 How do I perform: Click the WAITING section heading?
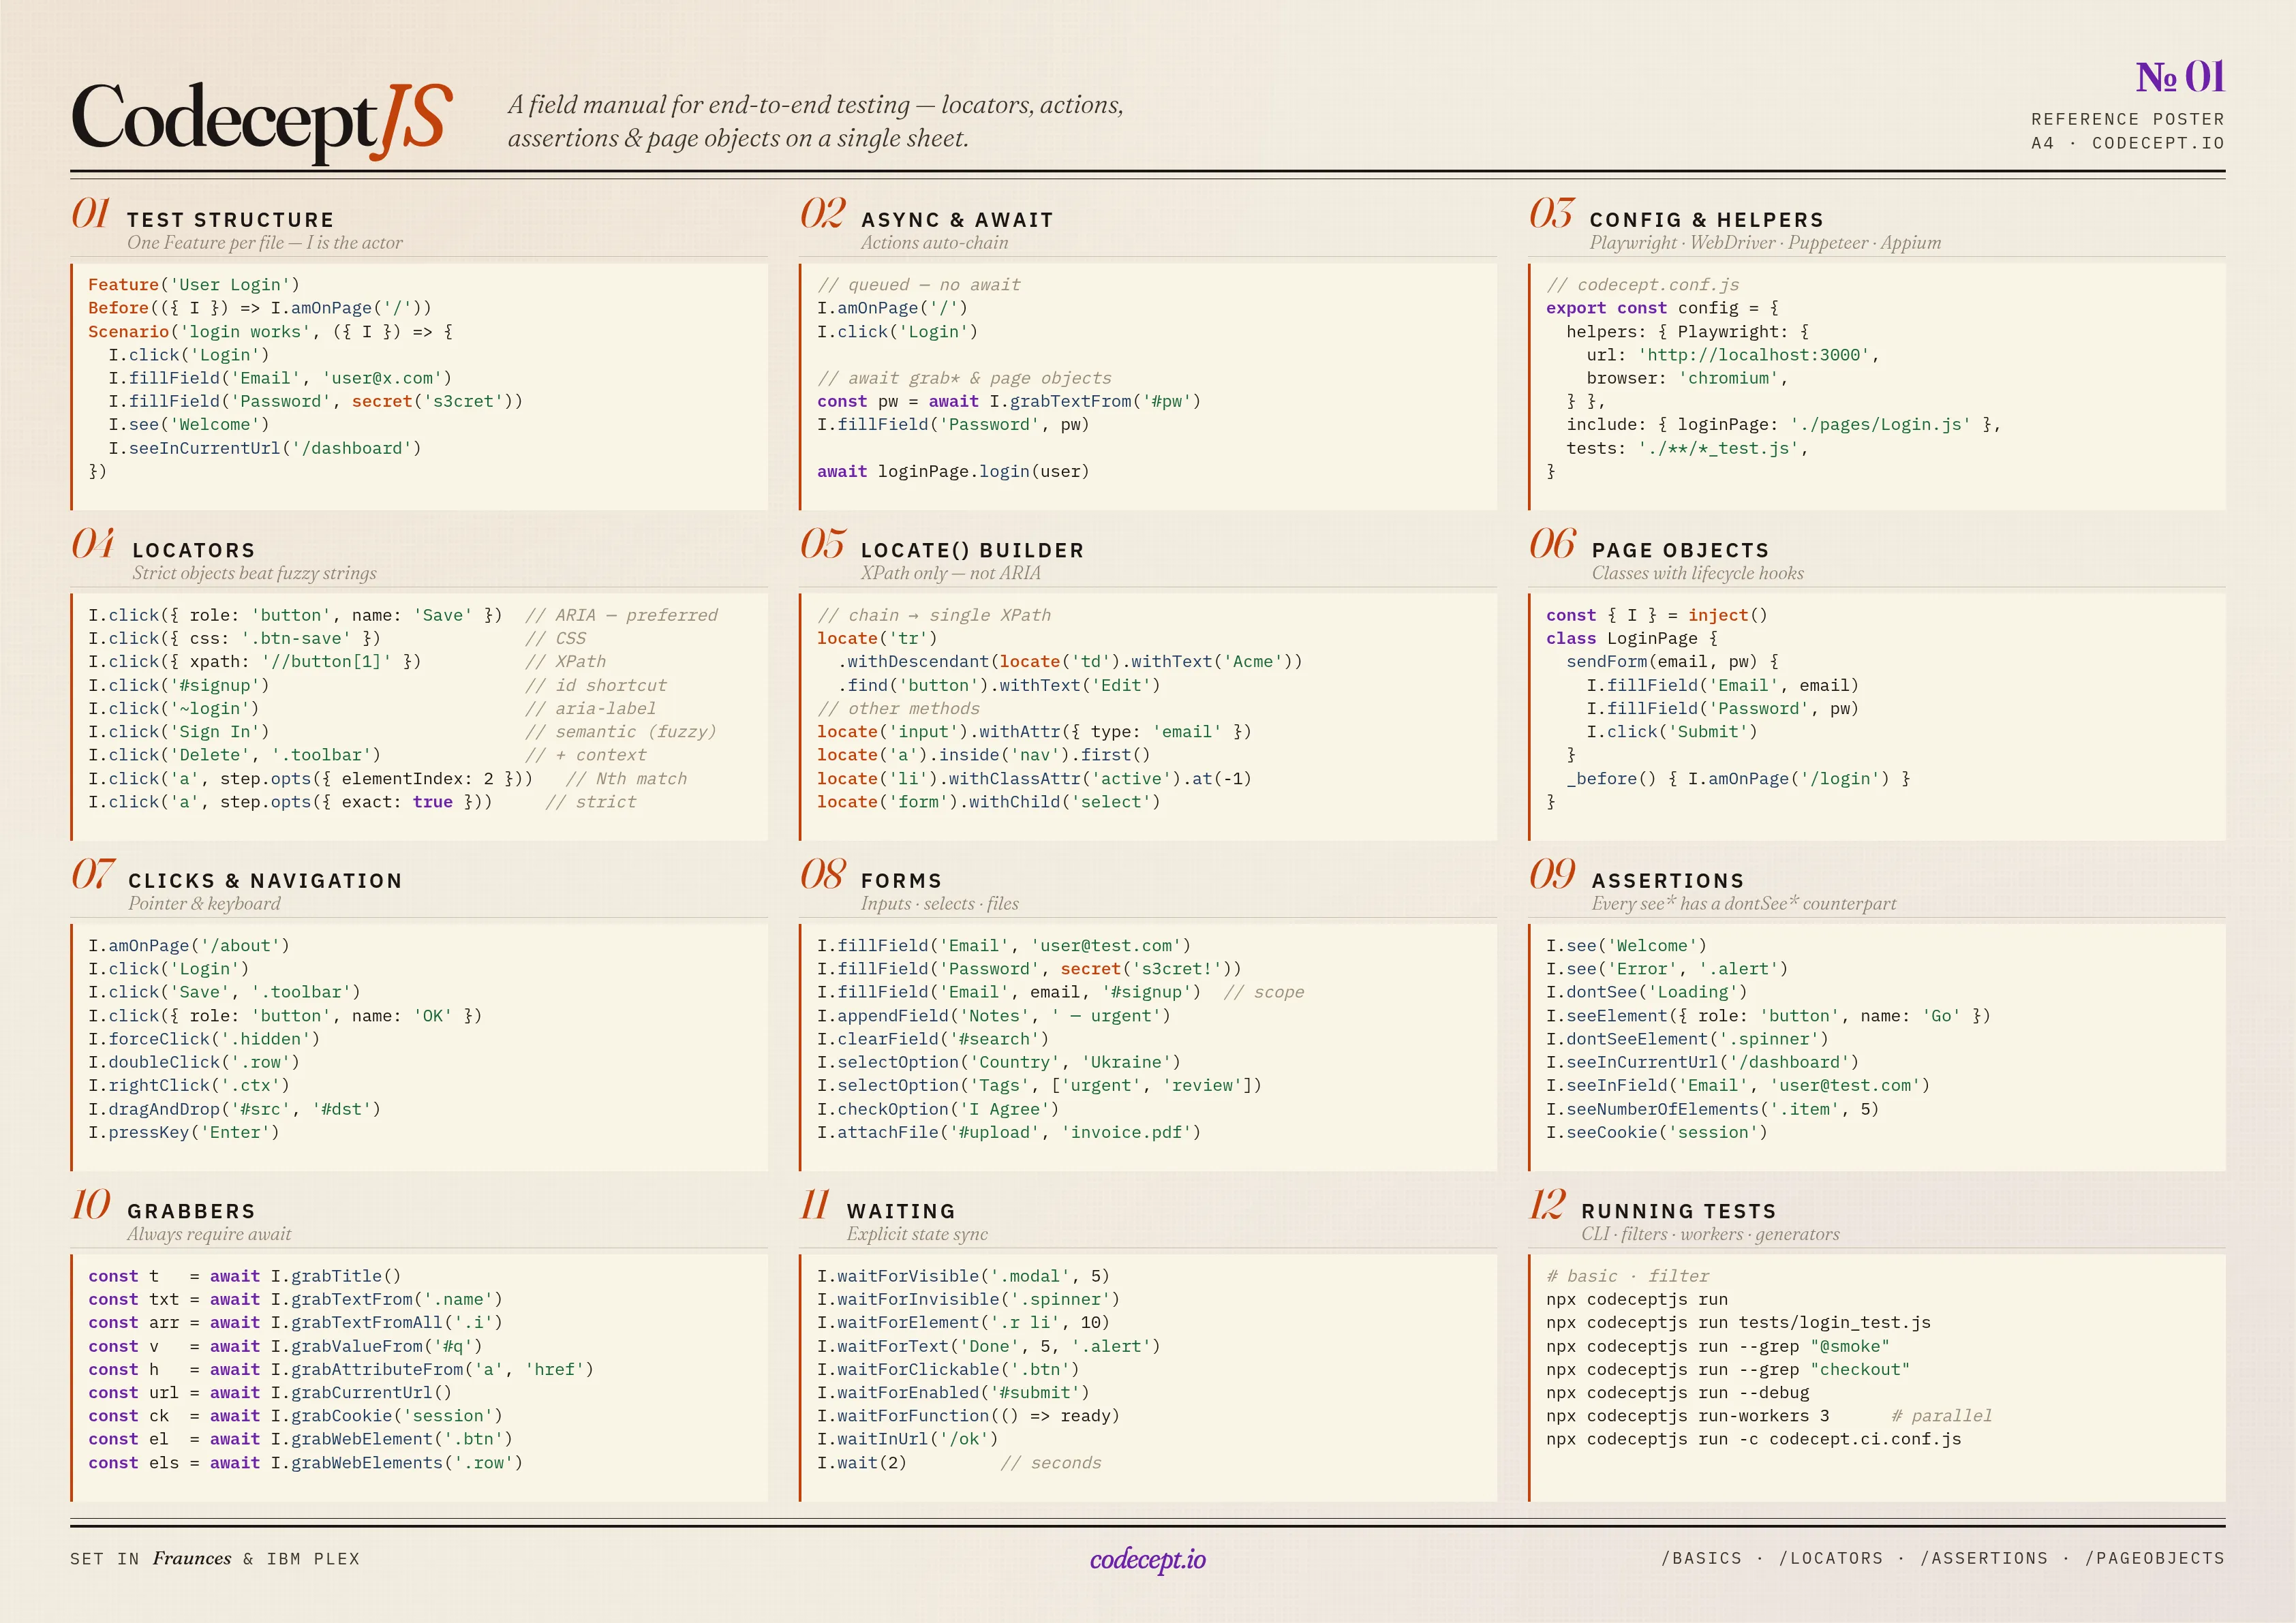pos(901,1211)
